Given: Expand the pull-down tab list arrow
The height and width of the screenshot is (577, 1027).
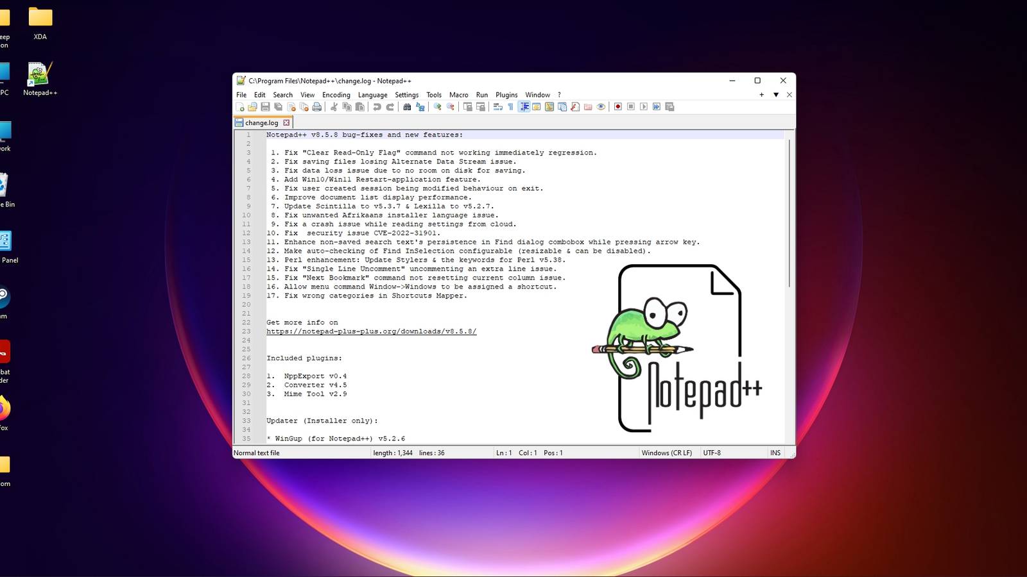Looking at the screenshot, I should 775,94.
